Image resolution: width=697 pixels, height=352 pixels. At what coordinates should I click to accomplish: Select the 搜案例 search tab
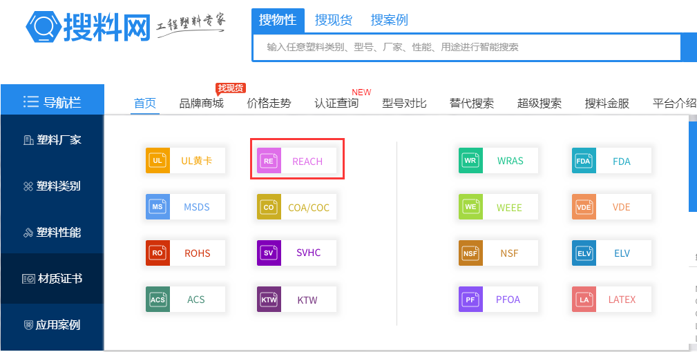point(389,20)
